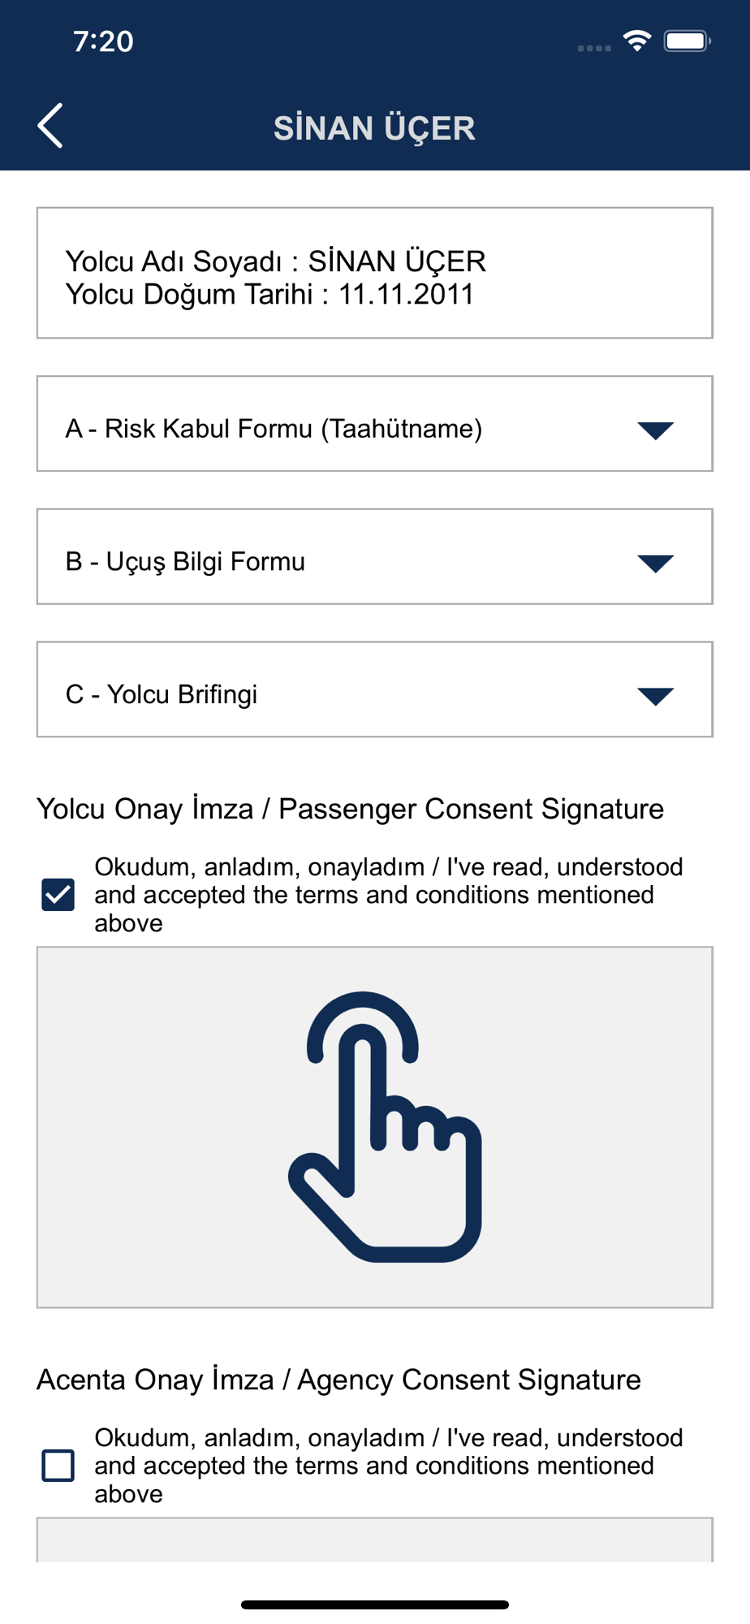Tap the battery indicator icon

tap(687, 41)
